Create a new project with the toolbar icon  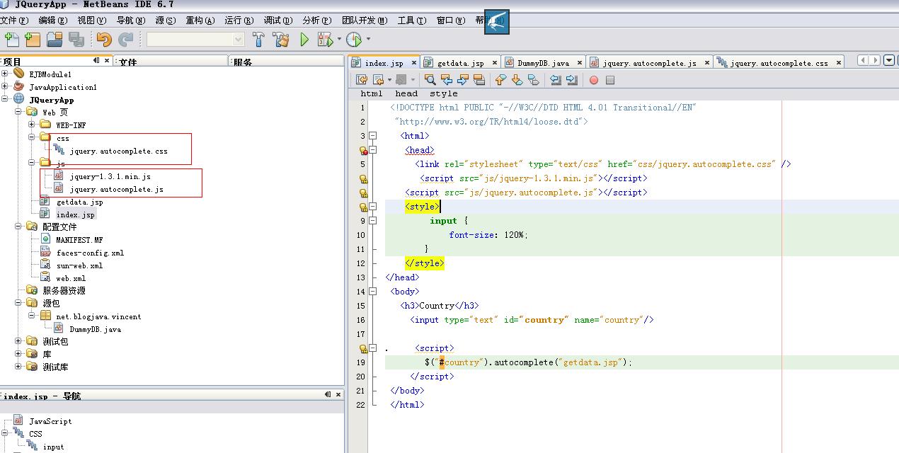coord(33,40)
